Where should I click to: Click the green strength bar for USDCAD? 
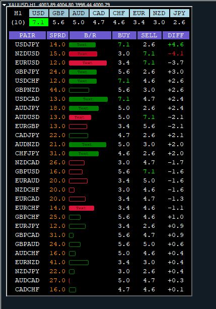coord(89,99)
